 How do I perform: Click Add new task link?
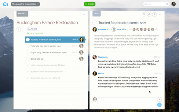click(x=37, y=33)
